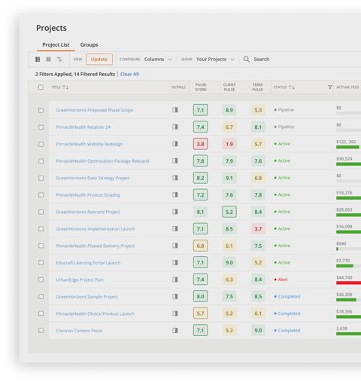The height and width of the screenshot is (382, 361).
Task: Click Pipeline status for PinnacleHealth Retainer 24
Action: (x=284, y=127)
